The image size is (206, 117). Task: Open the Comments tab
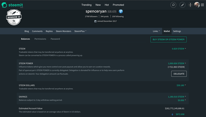coord(37,31)
